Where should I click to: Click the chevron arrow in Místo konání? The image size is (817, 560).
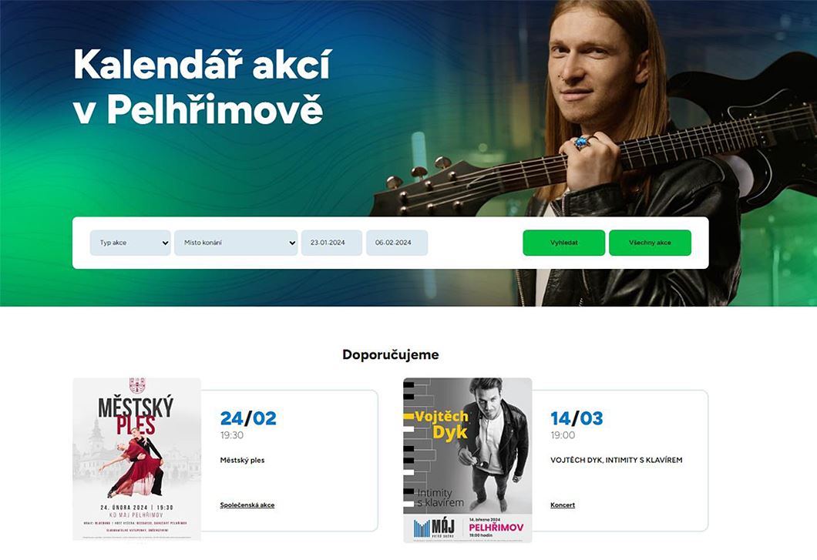tap(292, 243)
